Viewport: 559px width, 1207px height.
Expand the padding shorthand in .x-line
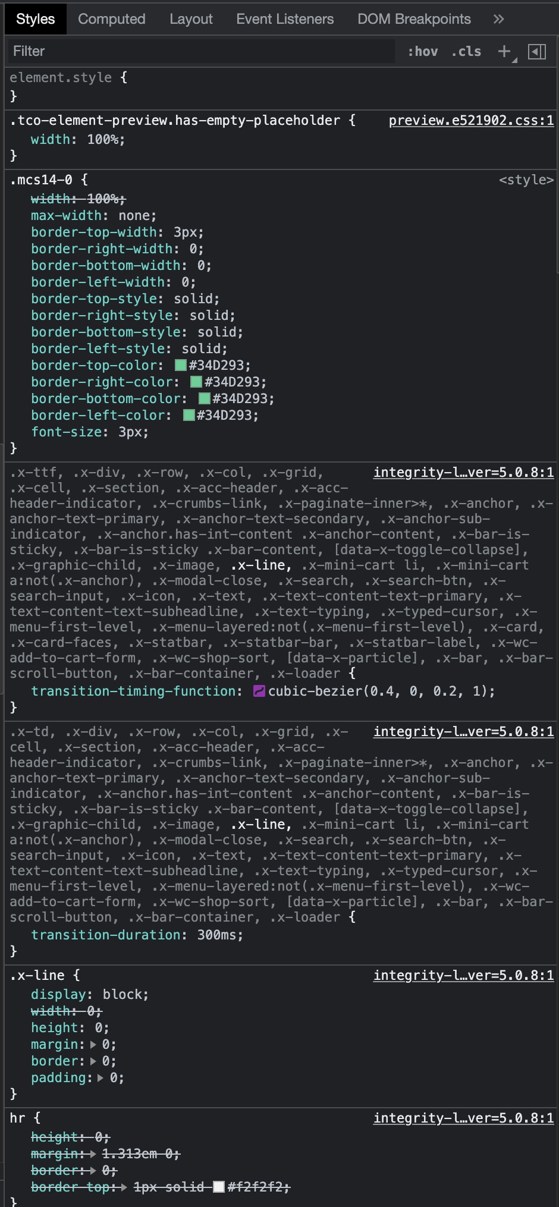(x=101, y=1078)
